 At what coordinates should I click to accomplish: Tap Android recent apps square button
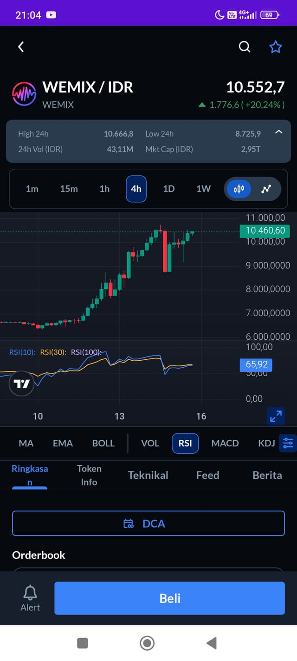pos(83,643)
